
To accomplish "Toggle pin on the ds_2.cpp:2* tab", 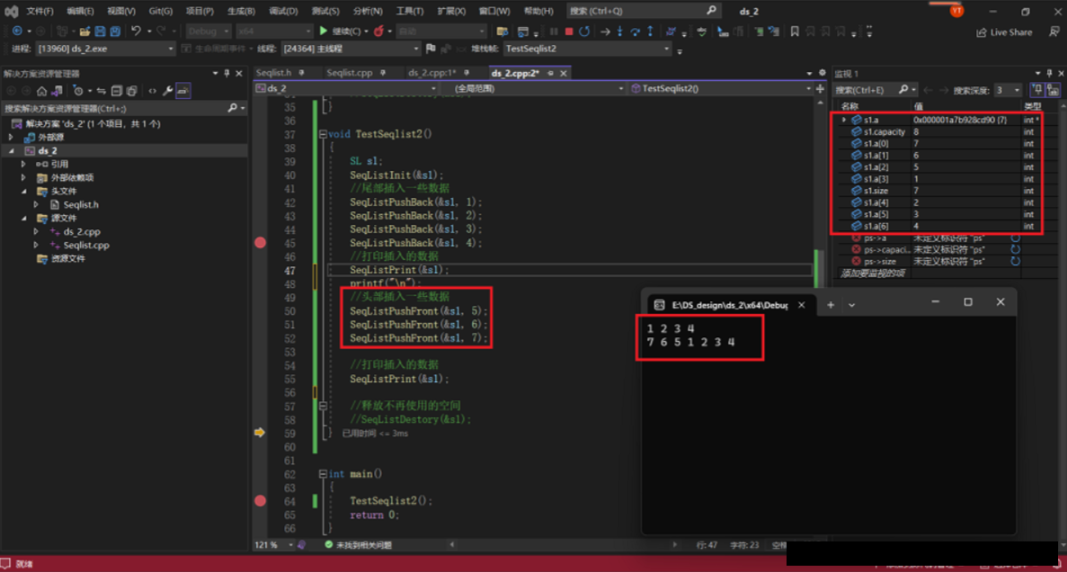I will pos(550,73).
